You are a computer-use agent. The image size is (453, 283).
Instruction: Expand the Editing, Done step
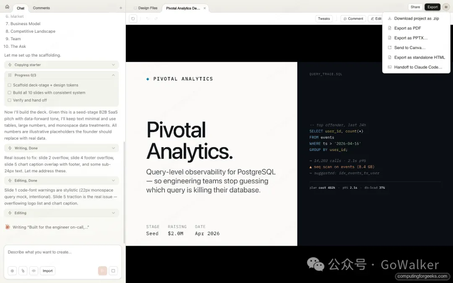pos(62,180)
